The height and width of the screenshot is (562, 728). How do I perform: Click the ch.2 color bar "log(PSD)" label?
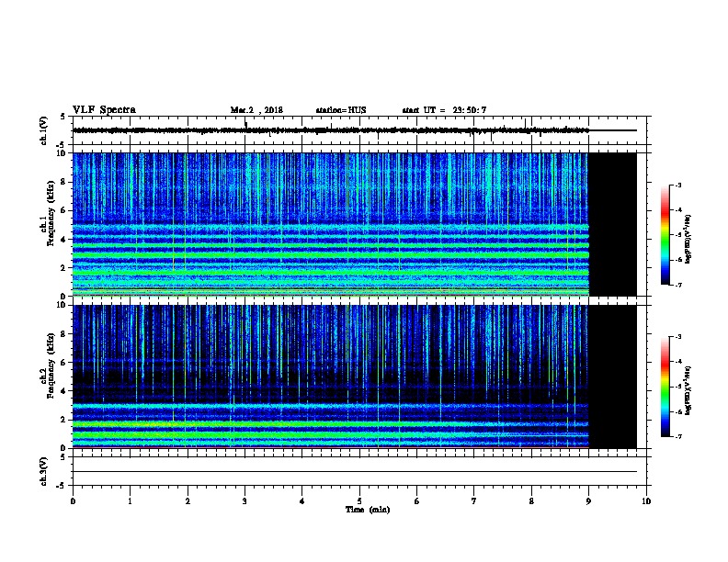pyautogui.click(x=688, y=390)
